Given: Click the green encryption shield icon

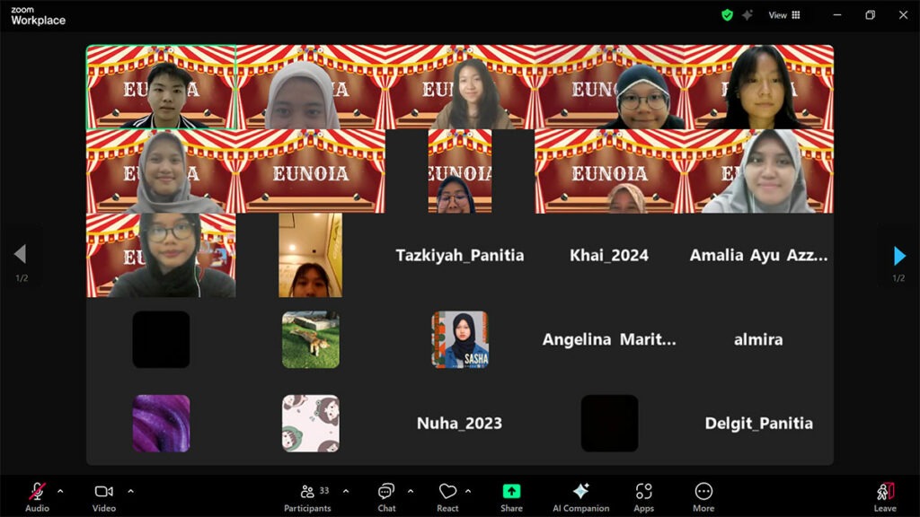Looking at the screenshot, I should click(727, 15).
